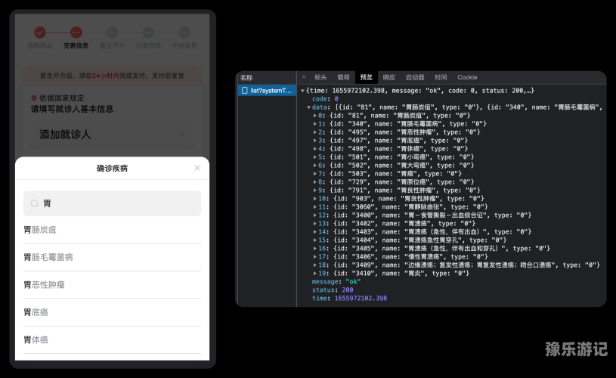
Task: Expand data item 14 with id 3403
Action: point(315,232)
